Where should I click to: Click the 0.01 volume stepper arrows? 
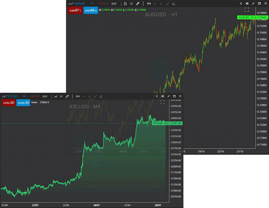click(121, 4)
